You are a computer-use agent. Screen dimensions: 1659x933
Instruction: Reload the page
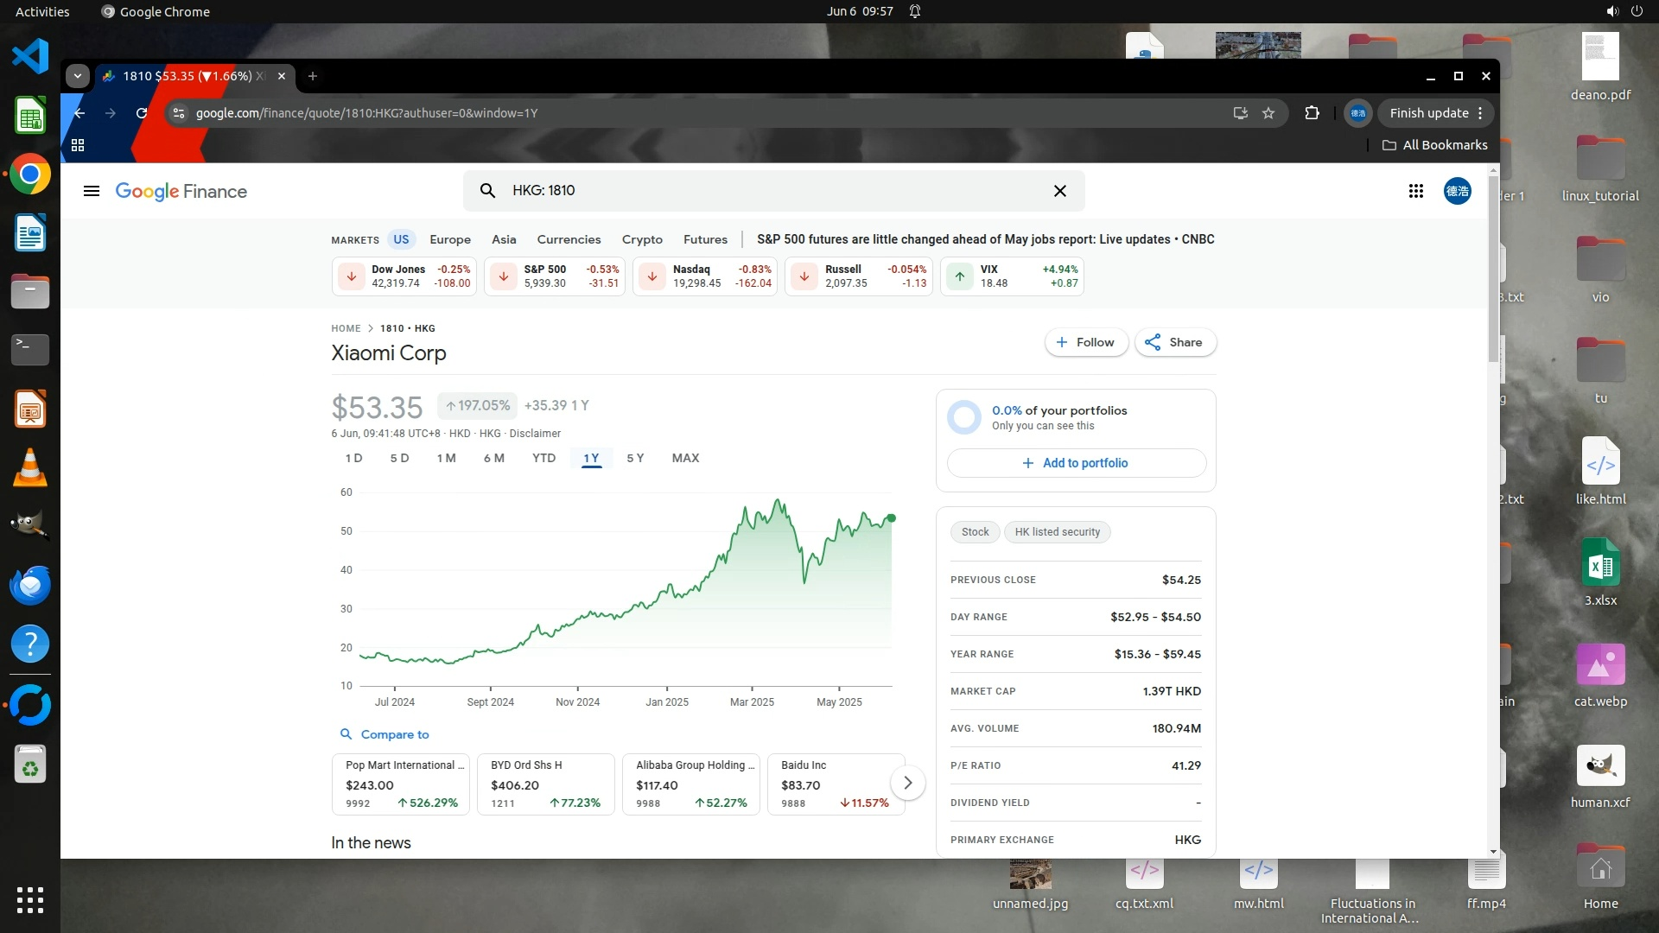[x=142, y=113]
